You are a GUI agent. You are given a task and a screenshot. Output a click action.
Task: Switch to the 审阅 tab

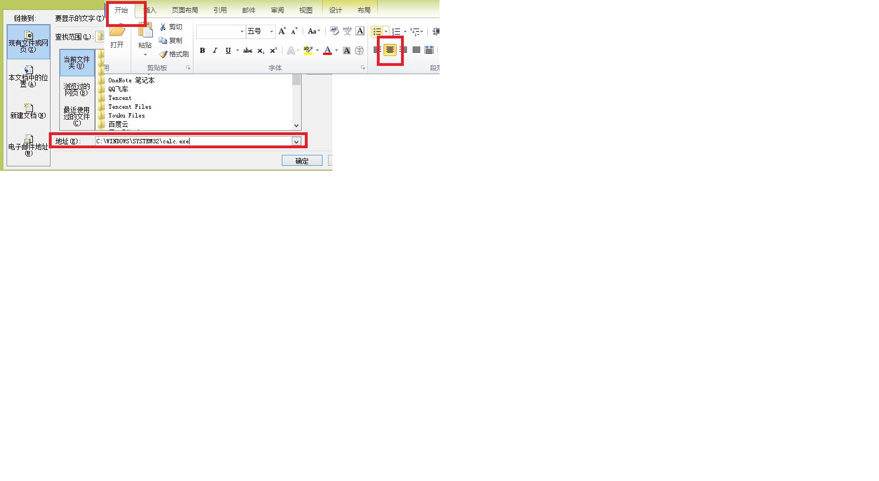(x=277, y=10)
